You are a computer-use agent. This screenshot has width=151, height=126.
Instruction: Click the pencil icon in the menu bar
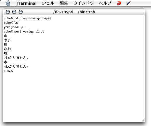pos(128,3)
